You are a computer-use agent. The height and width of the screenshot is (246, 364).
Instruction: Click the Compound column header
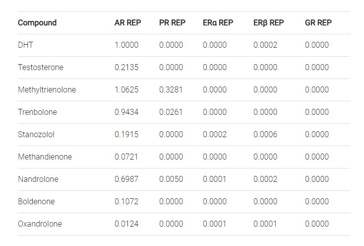[37, 23]
